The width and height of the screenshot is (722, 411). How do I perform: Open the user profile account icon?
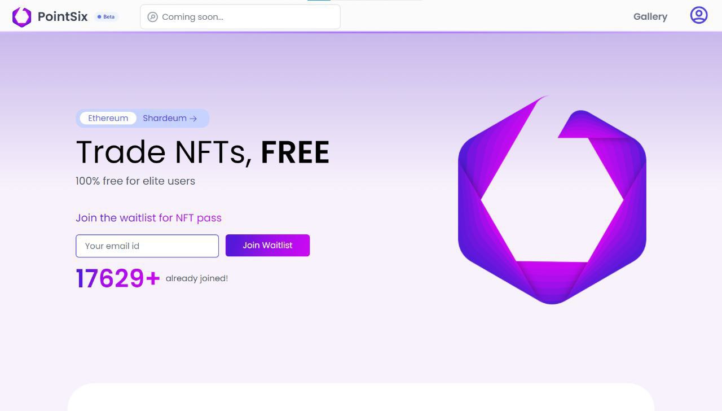[x=699, y=15]
